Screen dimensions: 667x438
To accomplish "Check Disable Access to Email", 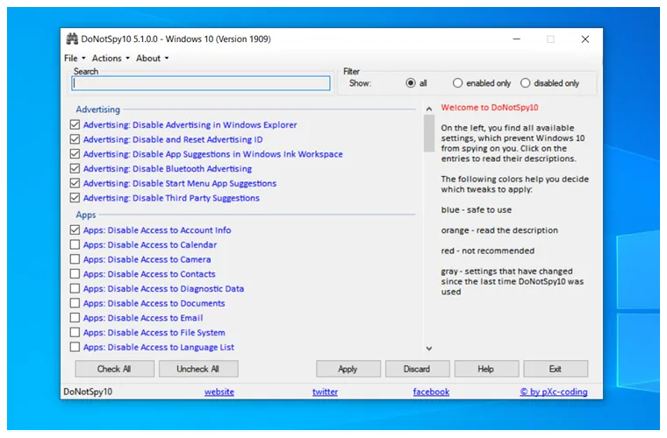I will (75, 318).
